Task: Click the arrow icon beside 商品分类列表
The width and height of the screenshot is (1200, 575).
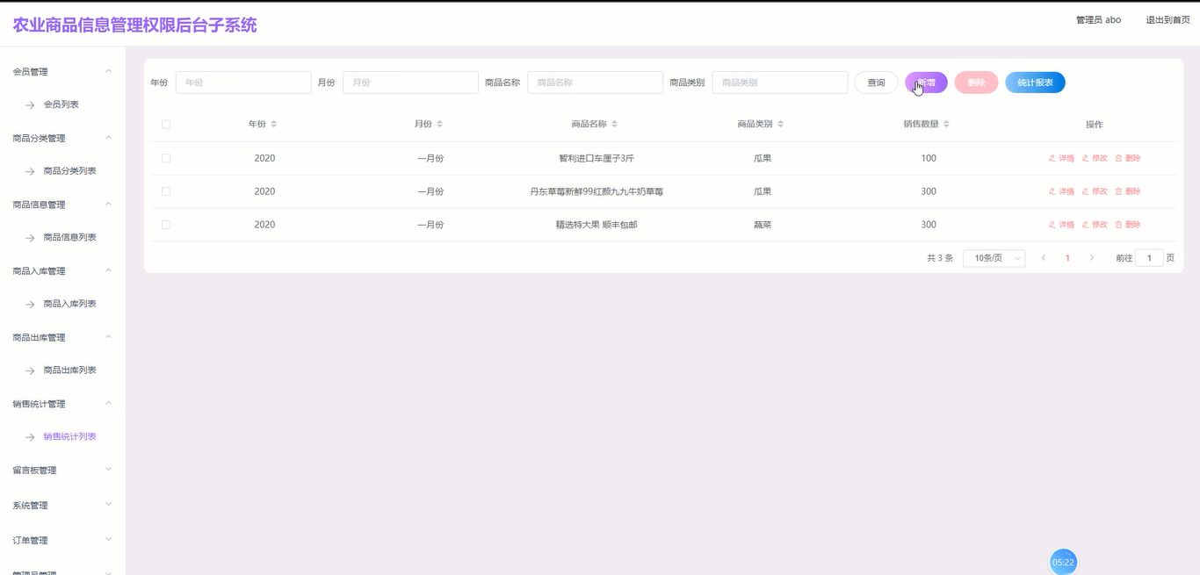Action: [30, 171]
